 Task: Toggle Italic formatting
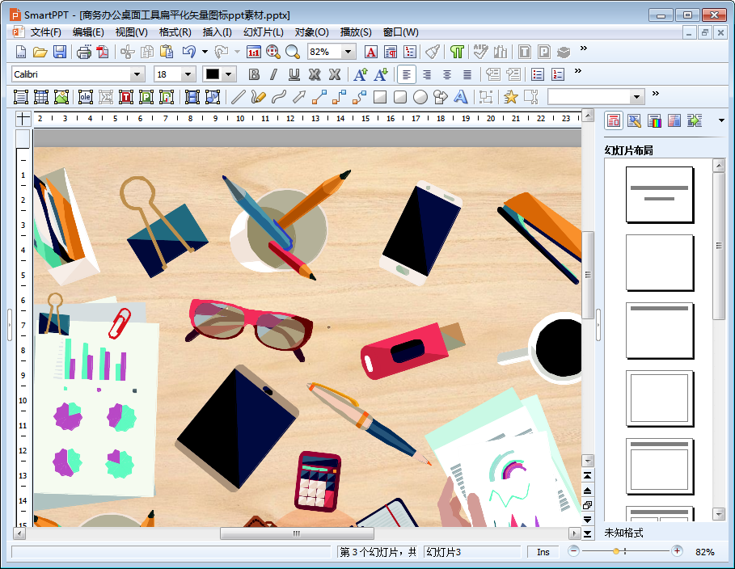pos(274,74)
